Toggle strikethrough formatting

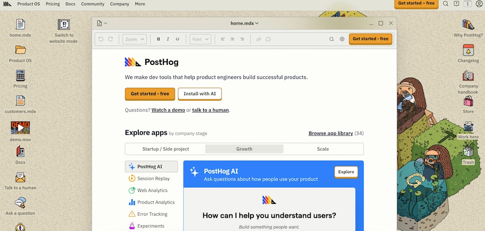177,39
